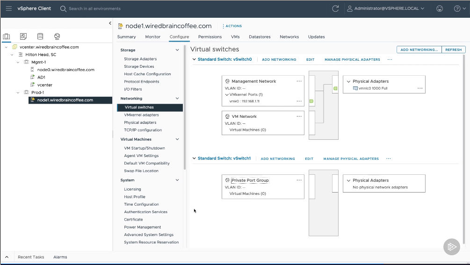Click the Add Networking... button
This screenshot has width=470, height=265.
pyautogui.click(x=419, y=50)
